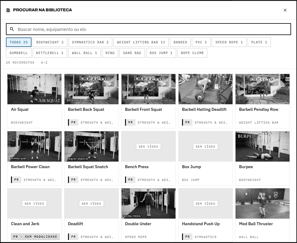This screenshot has height=243, width=297.
Task: Open the Air Squat video thumbnail
Action: (x=34, y=89)
